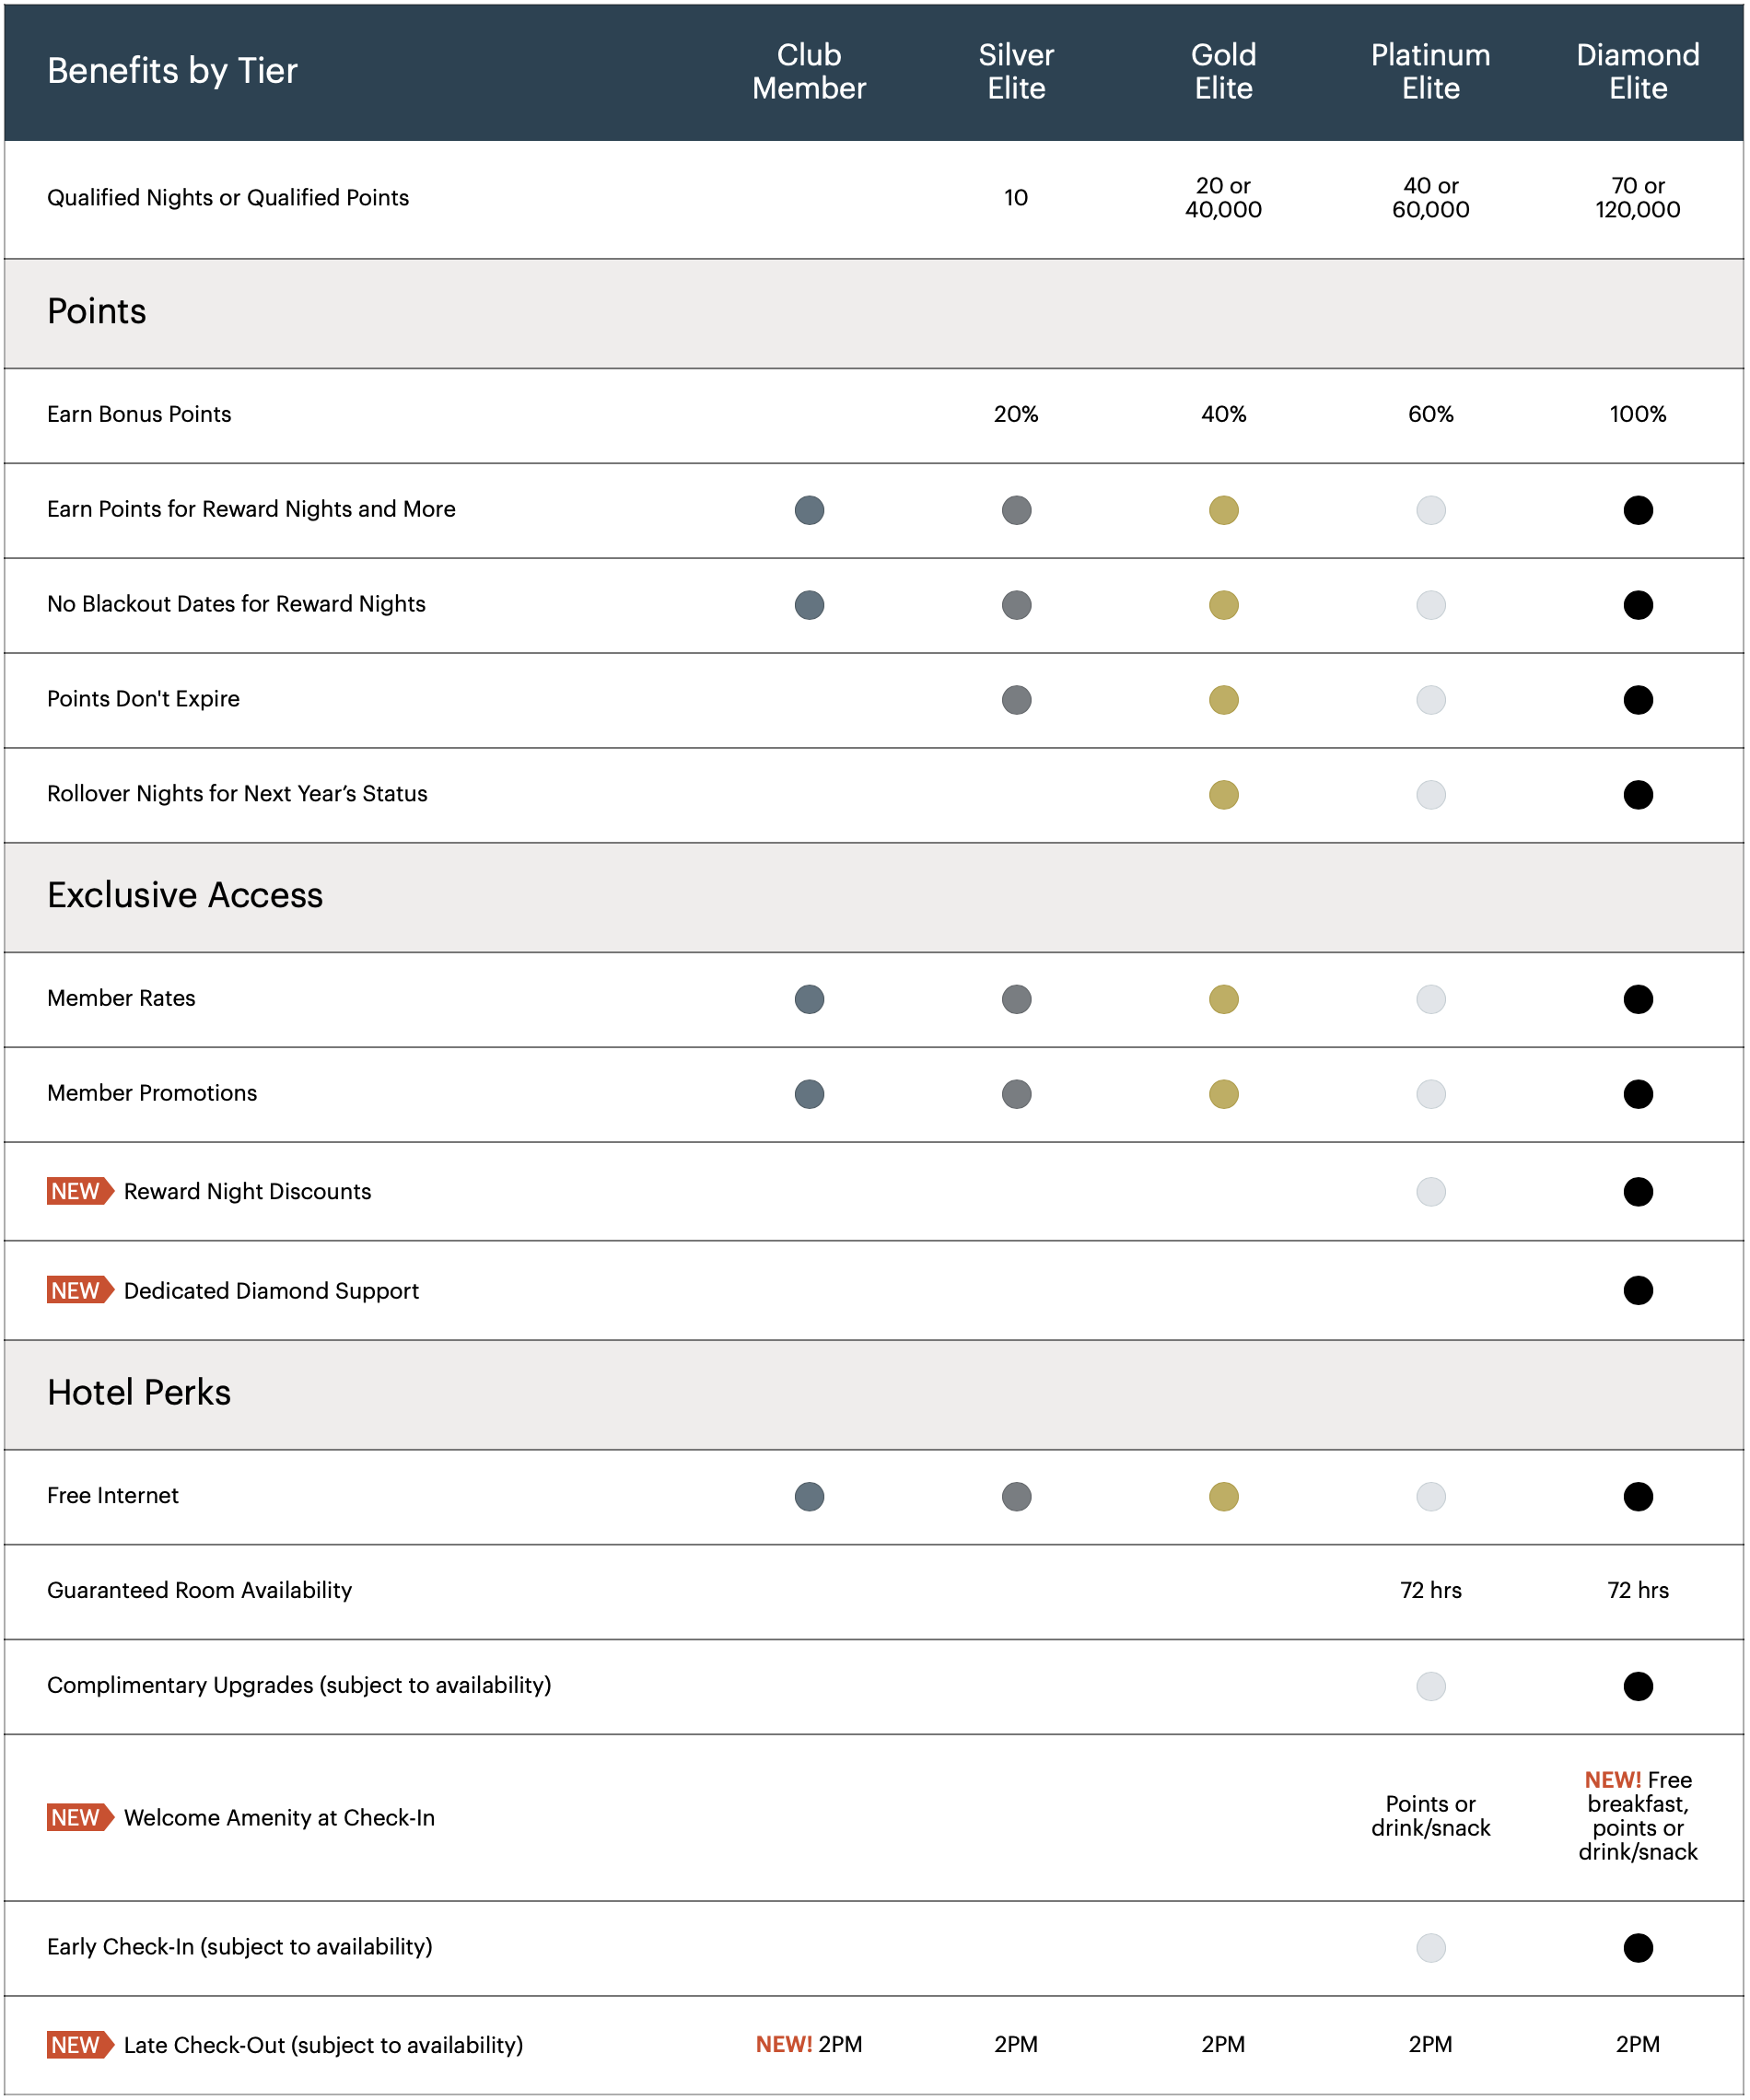This screenshot has width=1750, height=2100.
Task: Click the Platinum Elite column header
Action: click(1430, 71)
